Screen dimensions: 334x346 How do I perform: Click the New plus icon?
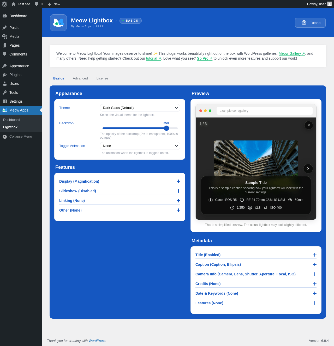[49, 4]
